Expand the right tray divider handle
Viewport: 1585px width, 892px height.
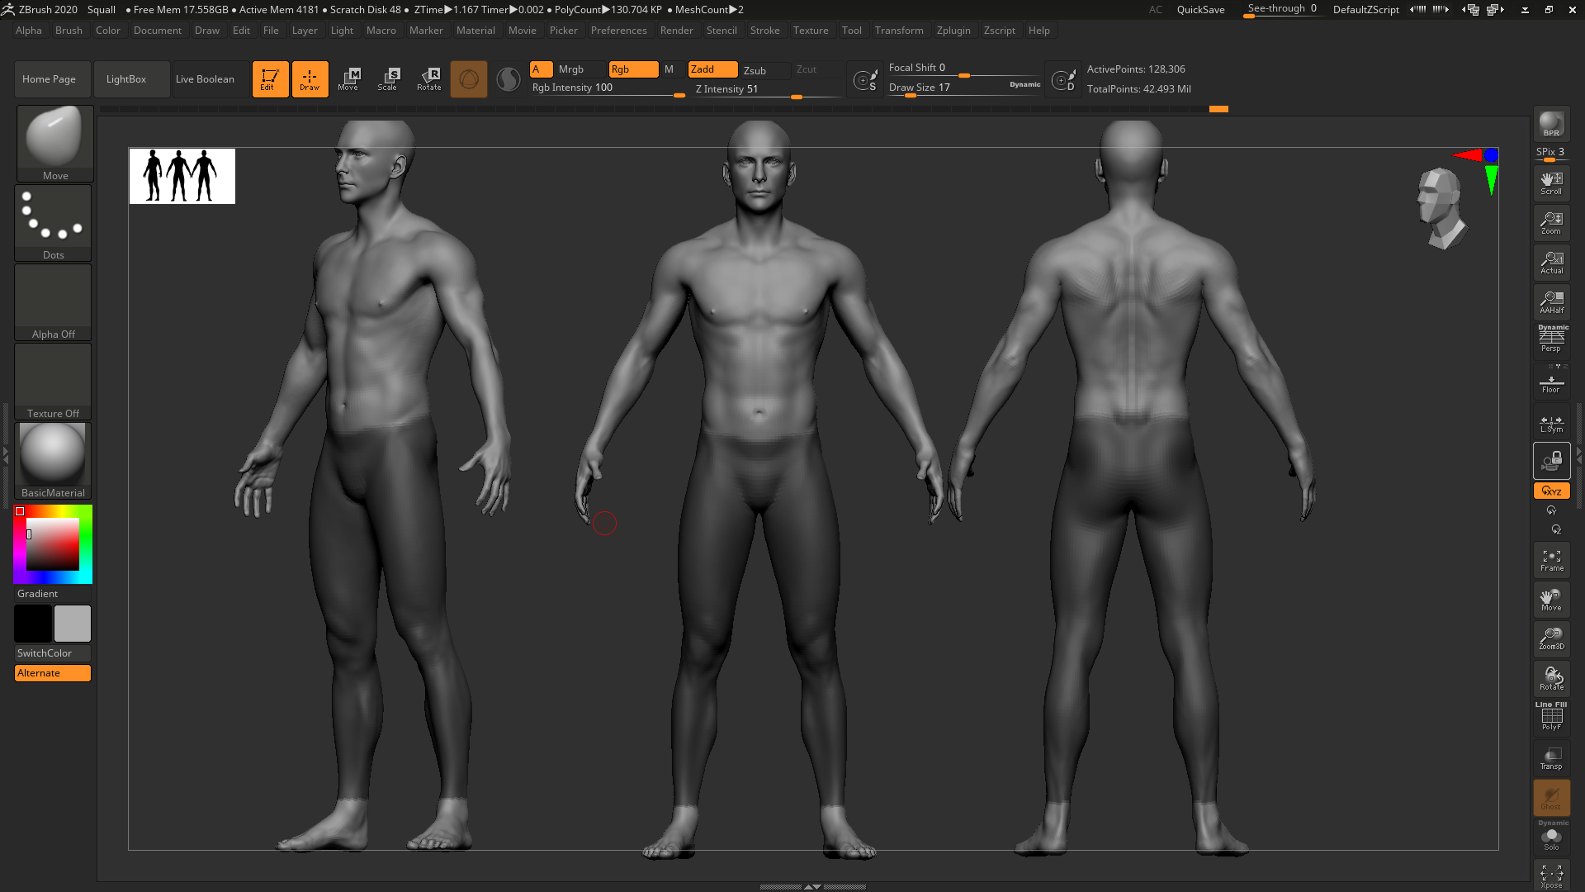(x=1579, y=454)
